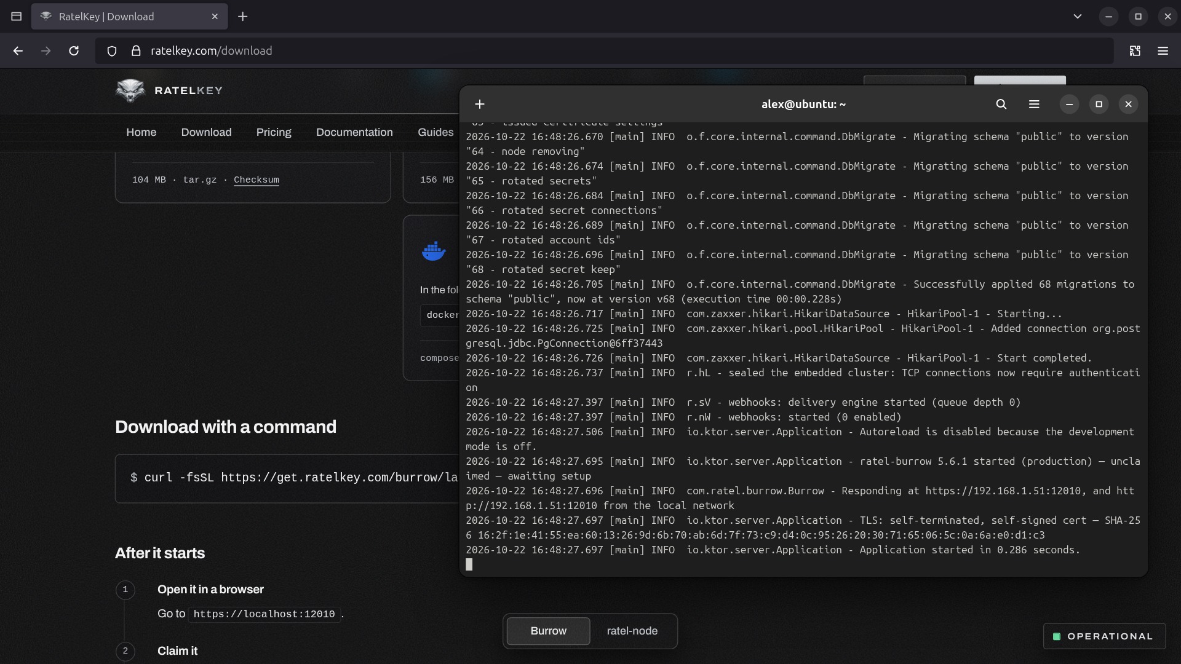Click the OPERATIONAL status badge
1181x664 pixels.
(x=1104, y=636)
